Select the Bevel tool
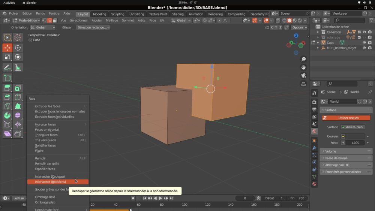Screen dimensions: 375x211 click(7, 97)
